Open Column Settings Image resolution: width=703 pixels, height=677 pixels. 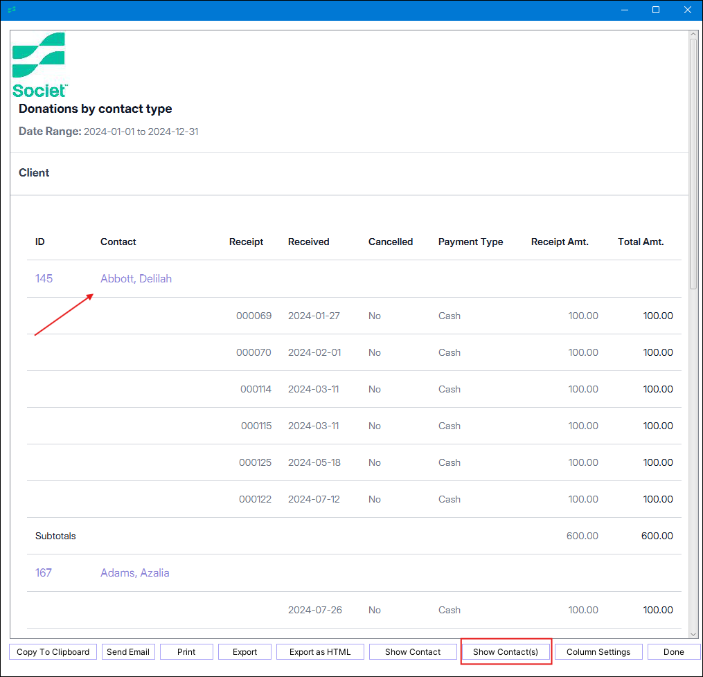click(598, 652)
